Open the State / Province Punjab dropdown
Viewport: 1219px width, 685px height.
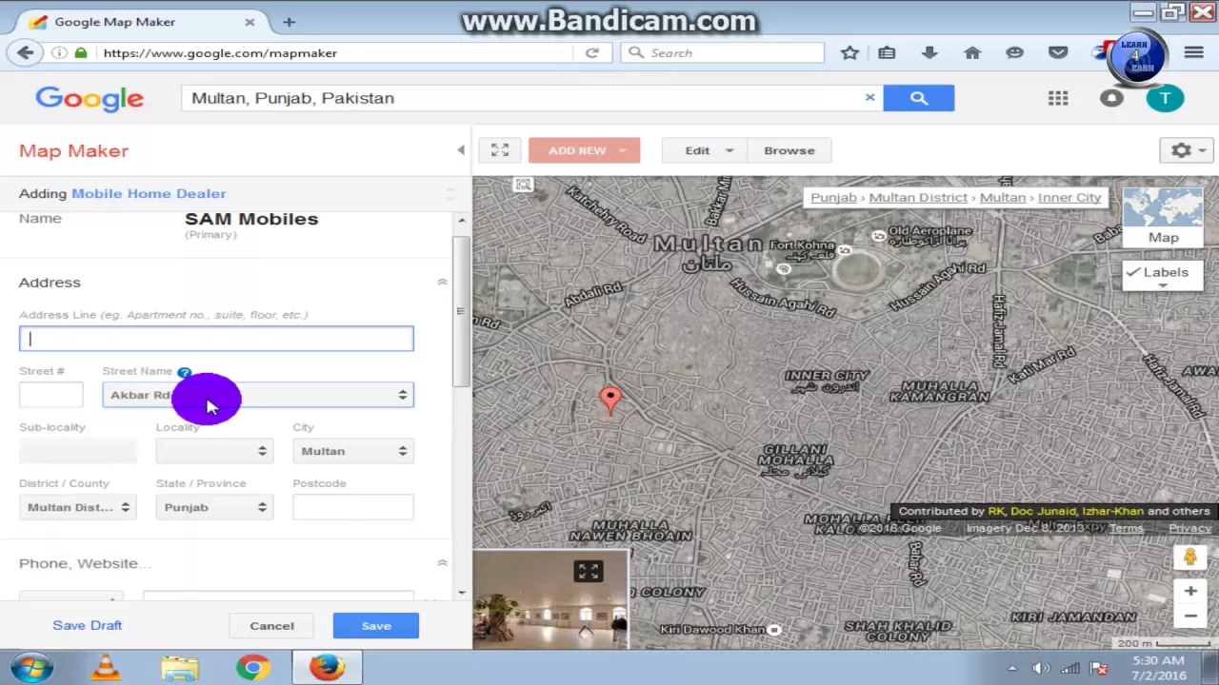point(214,507)
